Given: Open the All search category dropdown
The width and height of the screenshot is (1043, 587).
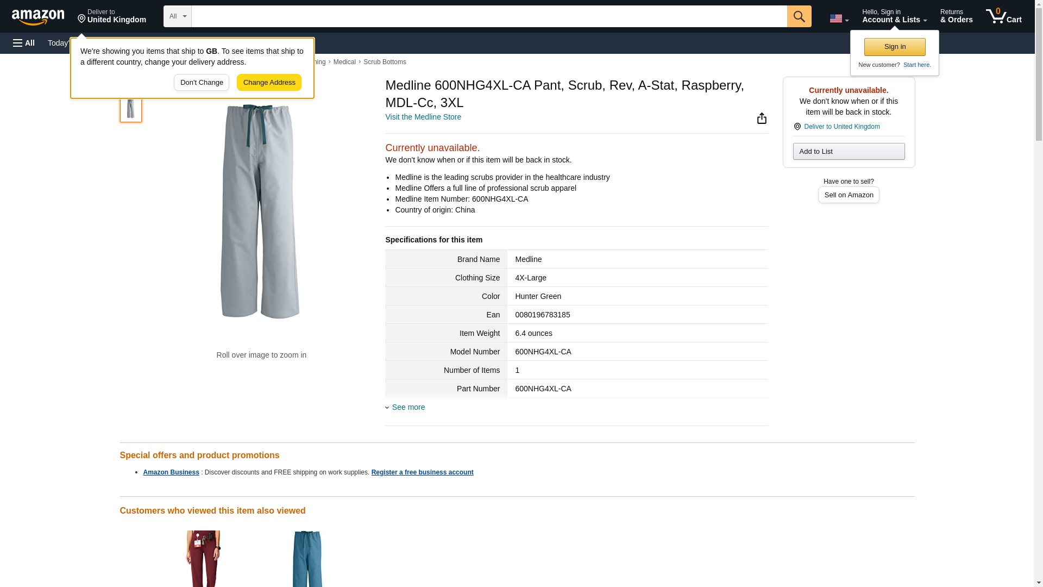Looking at the screenshot, I should tap(177, 16).
